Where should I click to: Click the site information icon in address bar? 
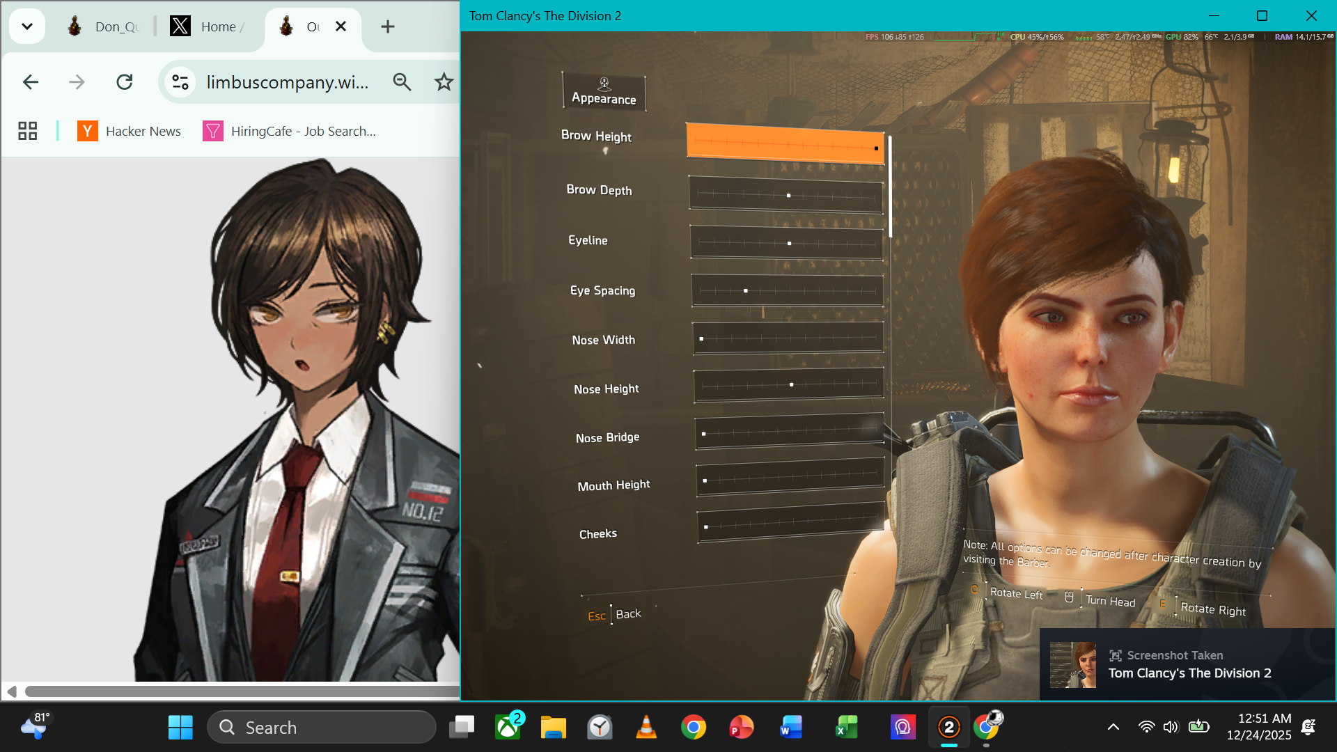coord(180,82)
